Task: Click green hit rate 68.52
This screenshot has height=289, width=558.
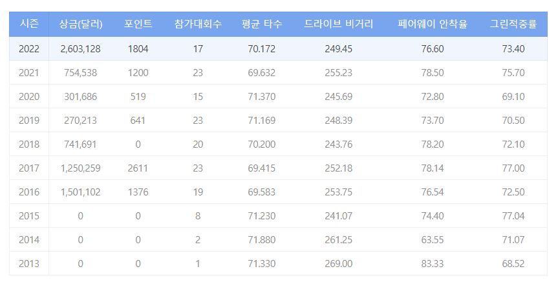Action: tap(513, 263)
